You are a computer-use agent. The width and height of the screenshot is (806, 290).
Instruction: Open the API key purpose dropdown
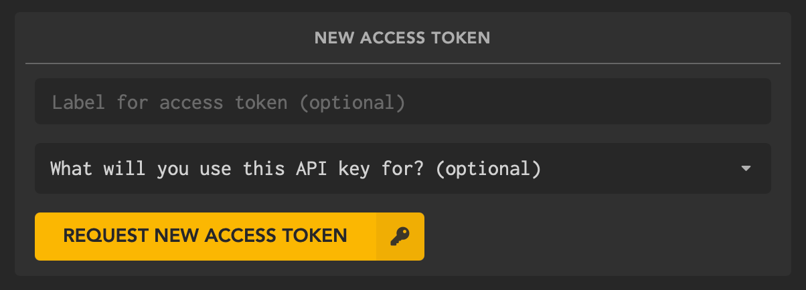pos(403,168)
